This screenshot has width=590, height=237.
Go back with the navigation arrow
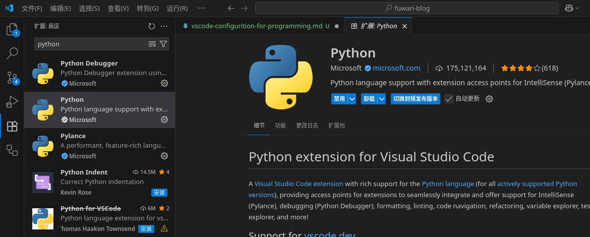(x=231, y=8)
